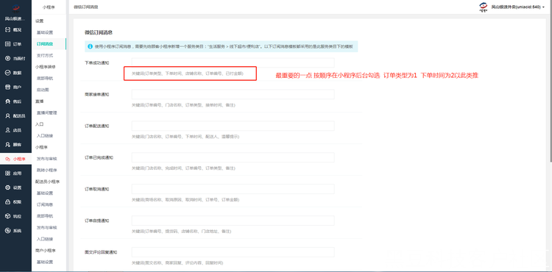Viewport: 552px width, 272px height.
Task: Open the 商户 merchant sidebar icon
Action: pos(8,87)
